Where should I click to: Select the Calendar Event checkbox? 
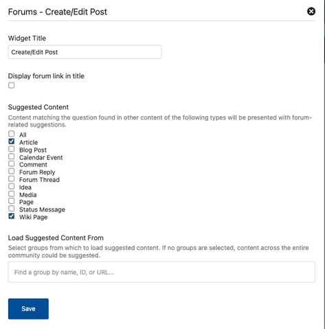coord(12,157)
